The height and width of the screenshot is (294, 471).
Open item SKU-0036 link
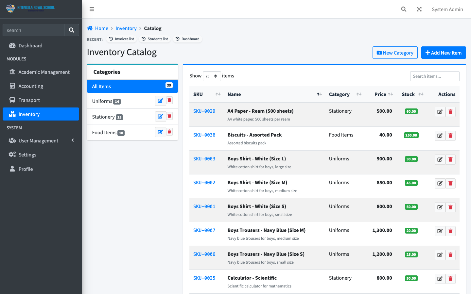coord(204,135)
